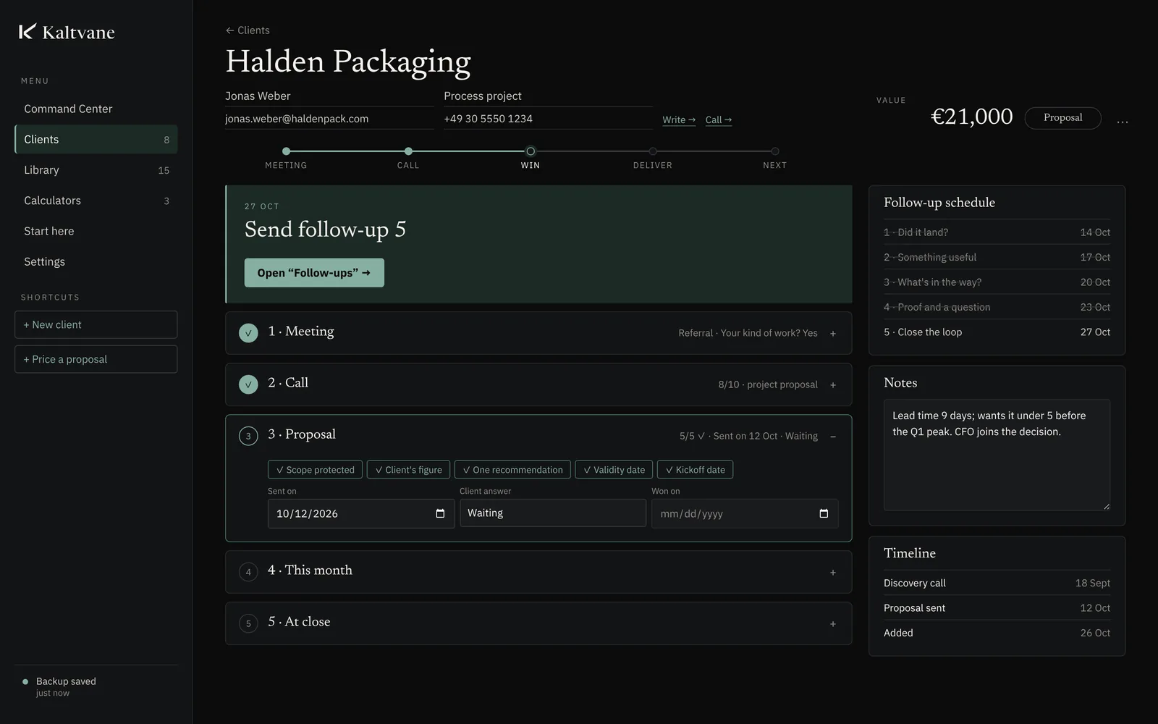
Task: Open the Proposal stage selector pill
Action: pos(1062,117)
